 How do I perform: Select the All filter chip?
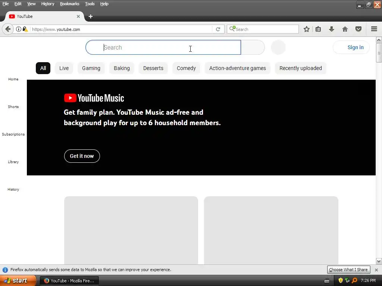tap(43, 68)
